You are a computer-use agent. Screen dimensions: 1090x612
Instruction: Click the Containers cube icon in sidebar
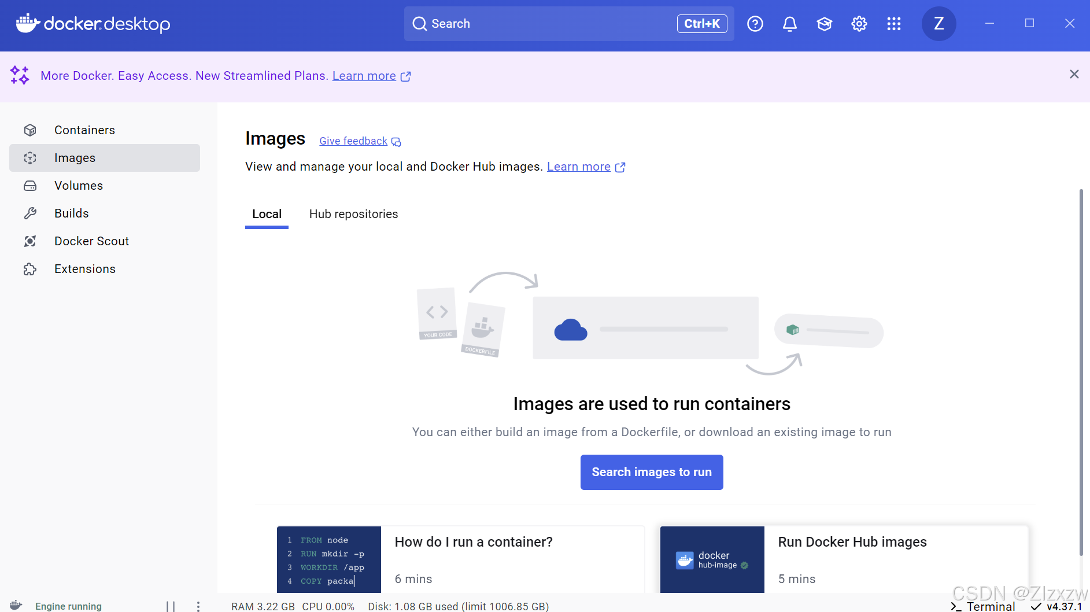coord(30,130)
